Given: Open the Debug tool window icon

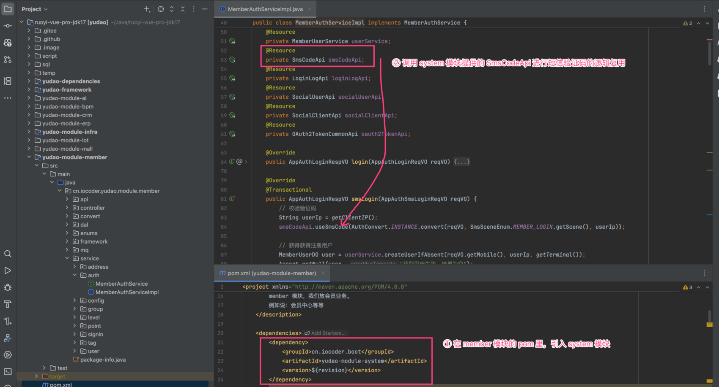Looking at the screenshot, I should pos(8,287).
